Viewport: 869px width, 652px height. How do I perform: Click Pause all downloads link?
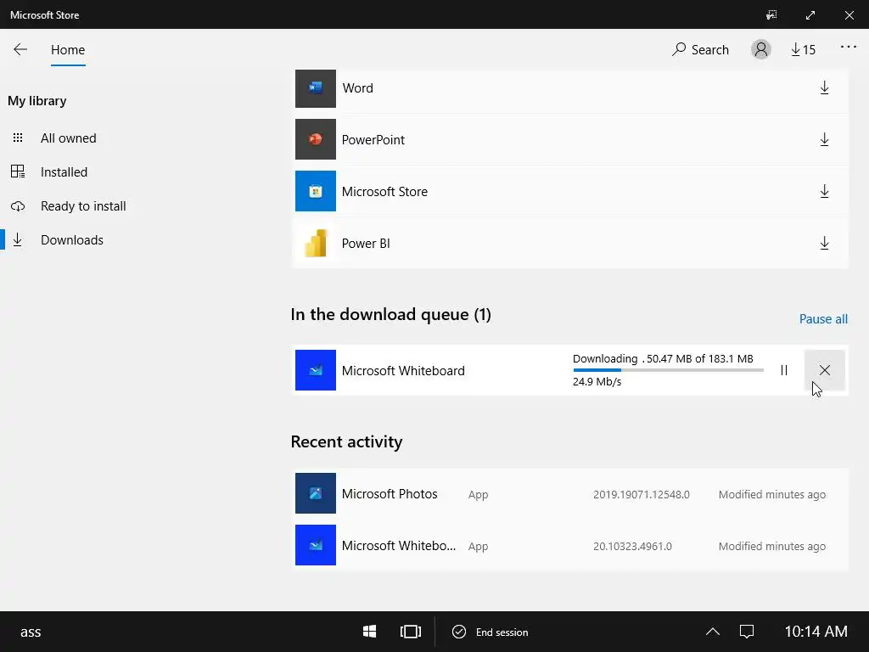click(823, 319)
